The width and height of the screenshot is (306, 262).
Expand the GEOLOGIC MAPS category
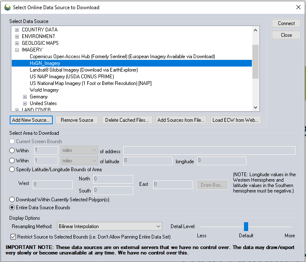click(x=17, y=43)
